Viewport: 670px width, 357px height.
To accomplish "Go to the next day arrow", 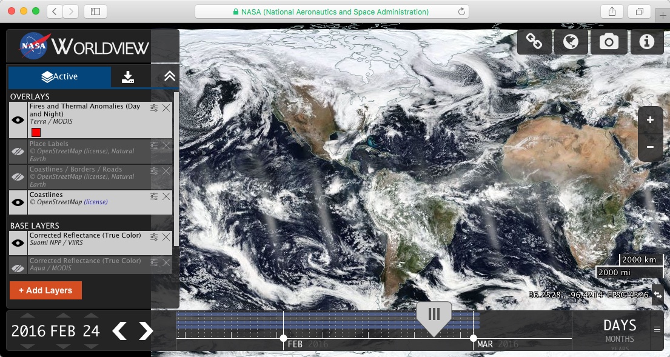I will coord(146,331).
